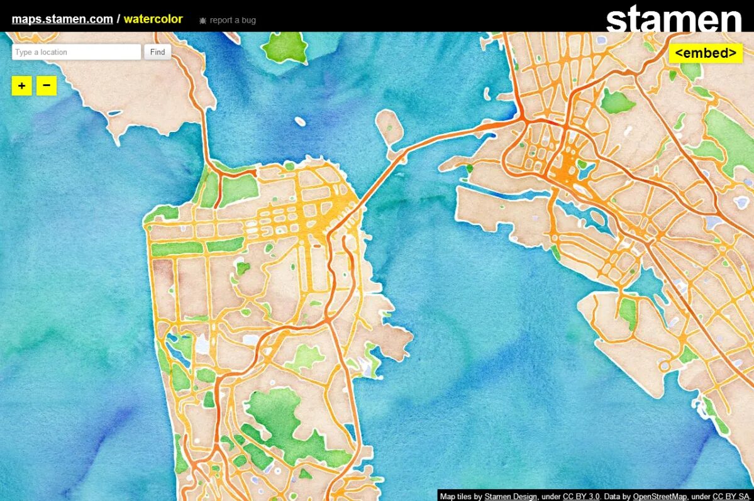The image size is (754, 501).
Task: Click the bug icon beside report a bug
Action: click(203, 21)
